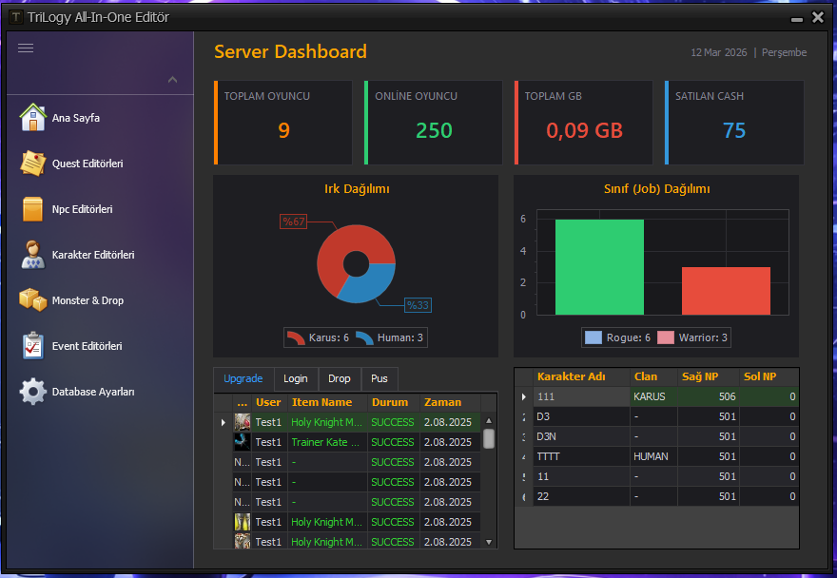The image size is (837, 578).
Task: Click the upgrade log scrollbar thumb
Action: tap(489, 438)
